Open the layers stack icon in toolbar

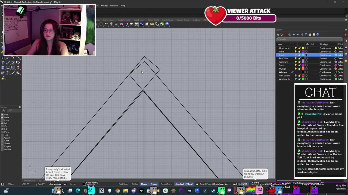pos(121,24)
